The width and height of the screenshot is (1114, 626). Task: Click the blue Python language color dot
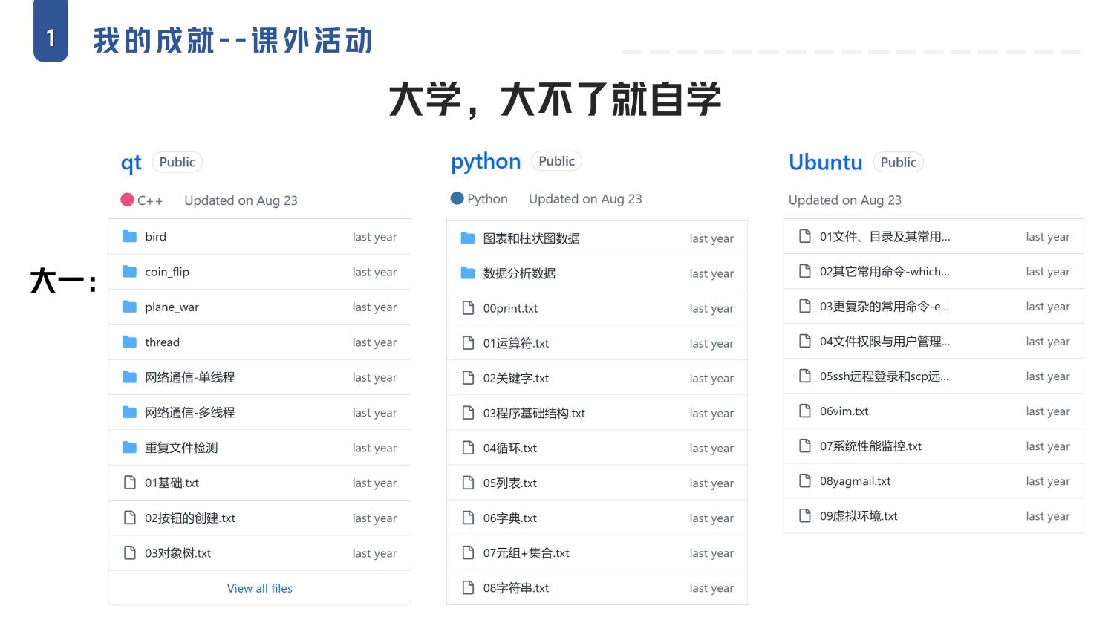point(457,198)
